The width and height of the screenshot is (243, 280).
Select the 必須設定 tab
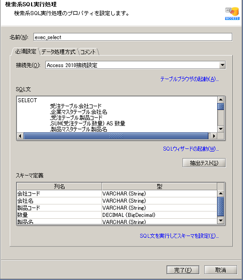26,52
